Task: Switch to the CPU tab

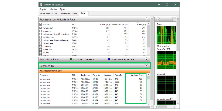Action: click(54, 13)
